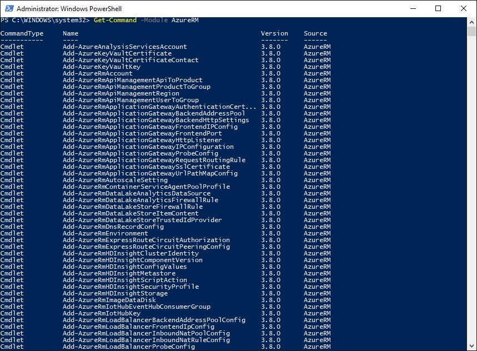Click Add-AzureRmLoadBalancerInboundNatRuleConfig text
Image resolution: width=477 pixels, height=351 pixels.
[x=147, y=341]
